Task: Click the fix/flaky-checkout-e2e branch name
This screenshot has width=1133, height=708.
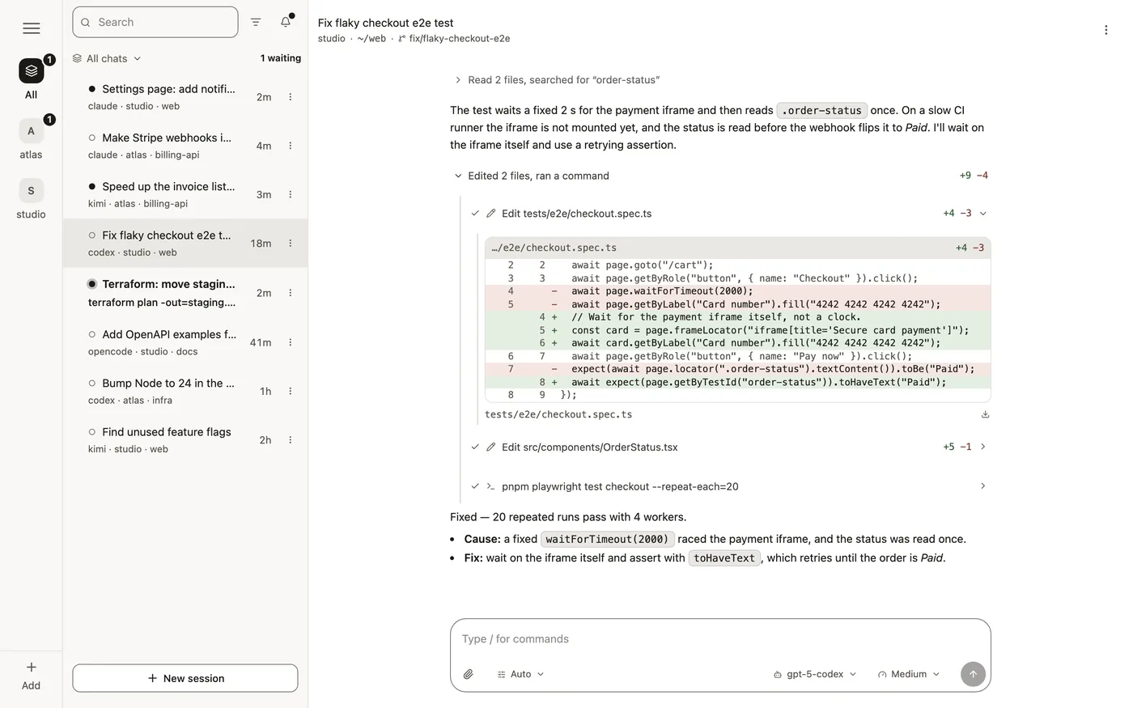Action: (460, 39)
